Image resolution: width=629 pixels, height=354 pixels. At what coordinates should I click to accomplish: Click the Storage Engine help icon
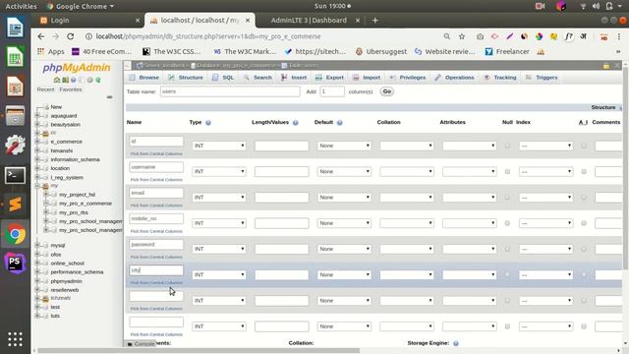coord(456,343)
